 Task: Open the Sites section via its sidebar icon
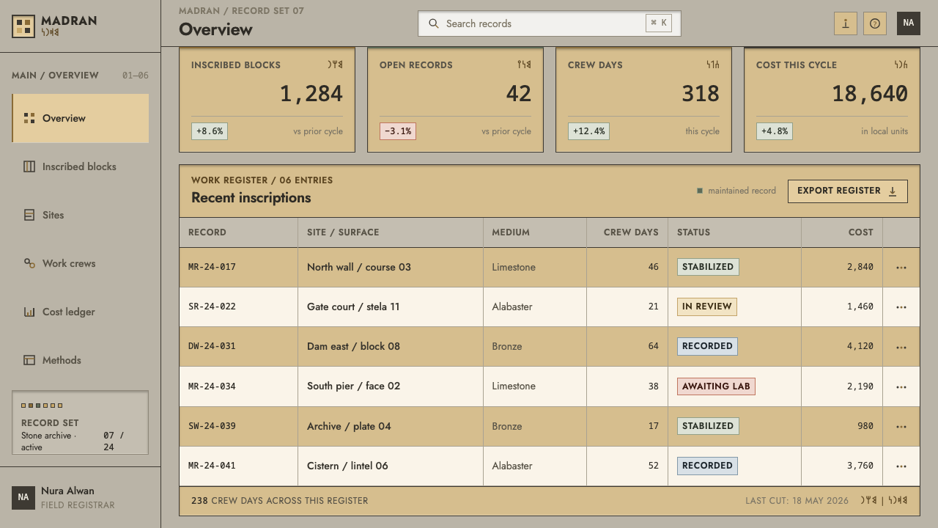(x=29, y=215)
